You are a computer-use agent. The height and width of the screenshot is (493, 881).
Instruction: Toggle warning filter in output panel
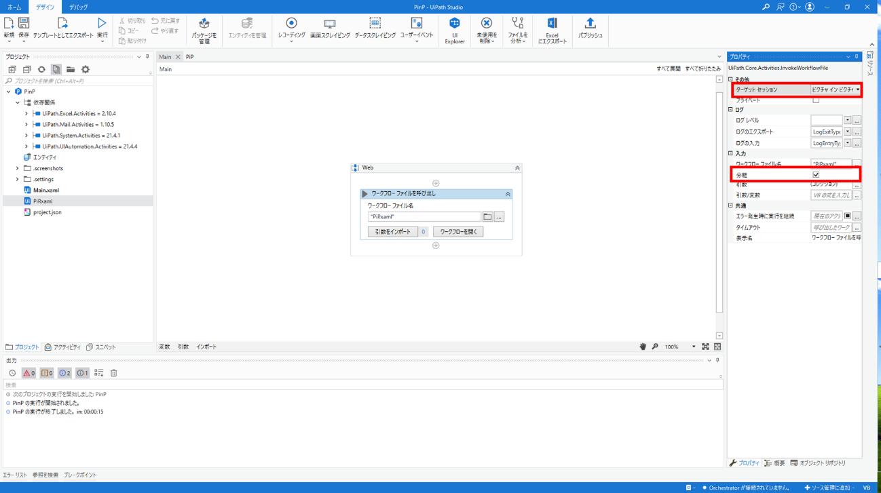[47, 373]
